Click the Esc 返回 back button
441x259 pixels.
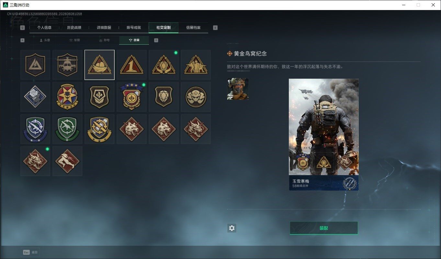pos(31,252)
